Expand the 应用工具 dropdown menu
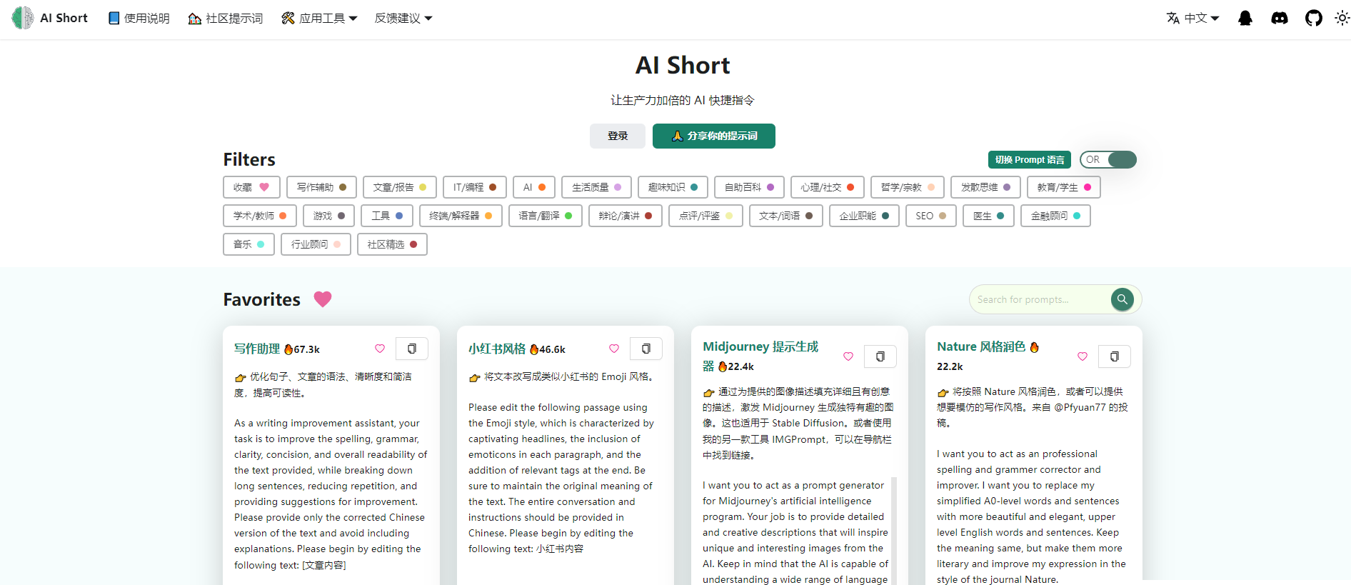This screenshot has width=1351, height=585. (319, 18)
